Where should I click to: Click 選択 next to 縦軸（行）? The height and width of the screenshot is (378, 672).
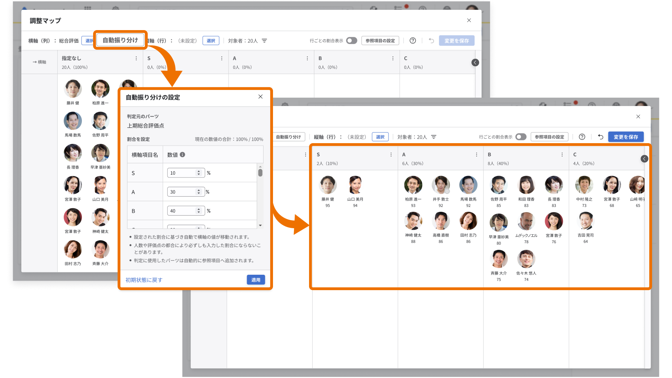point(211,41)
